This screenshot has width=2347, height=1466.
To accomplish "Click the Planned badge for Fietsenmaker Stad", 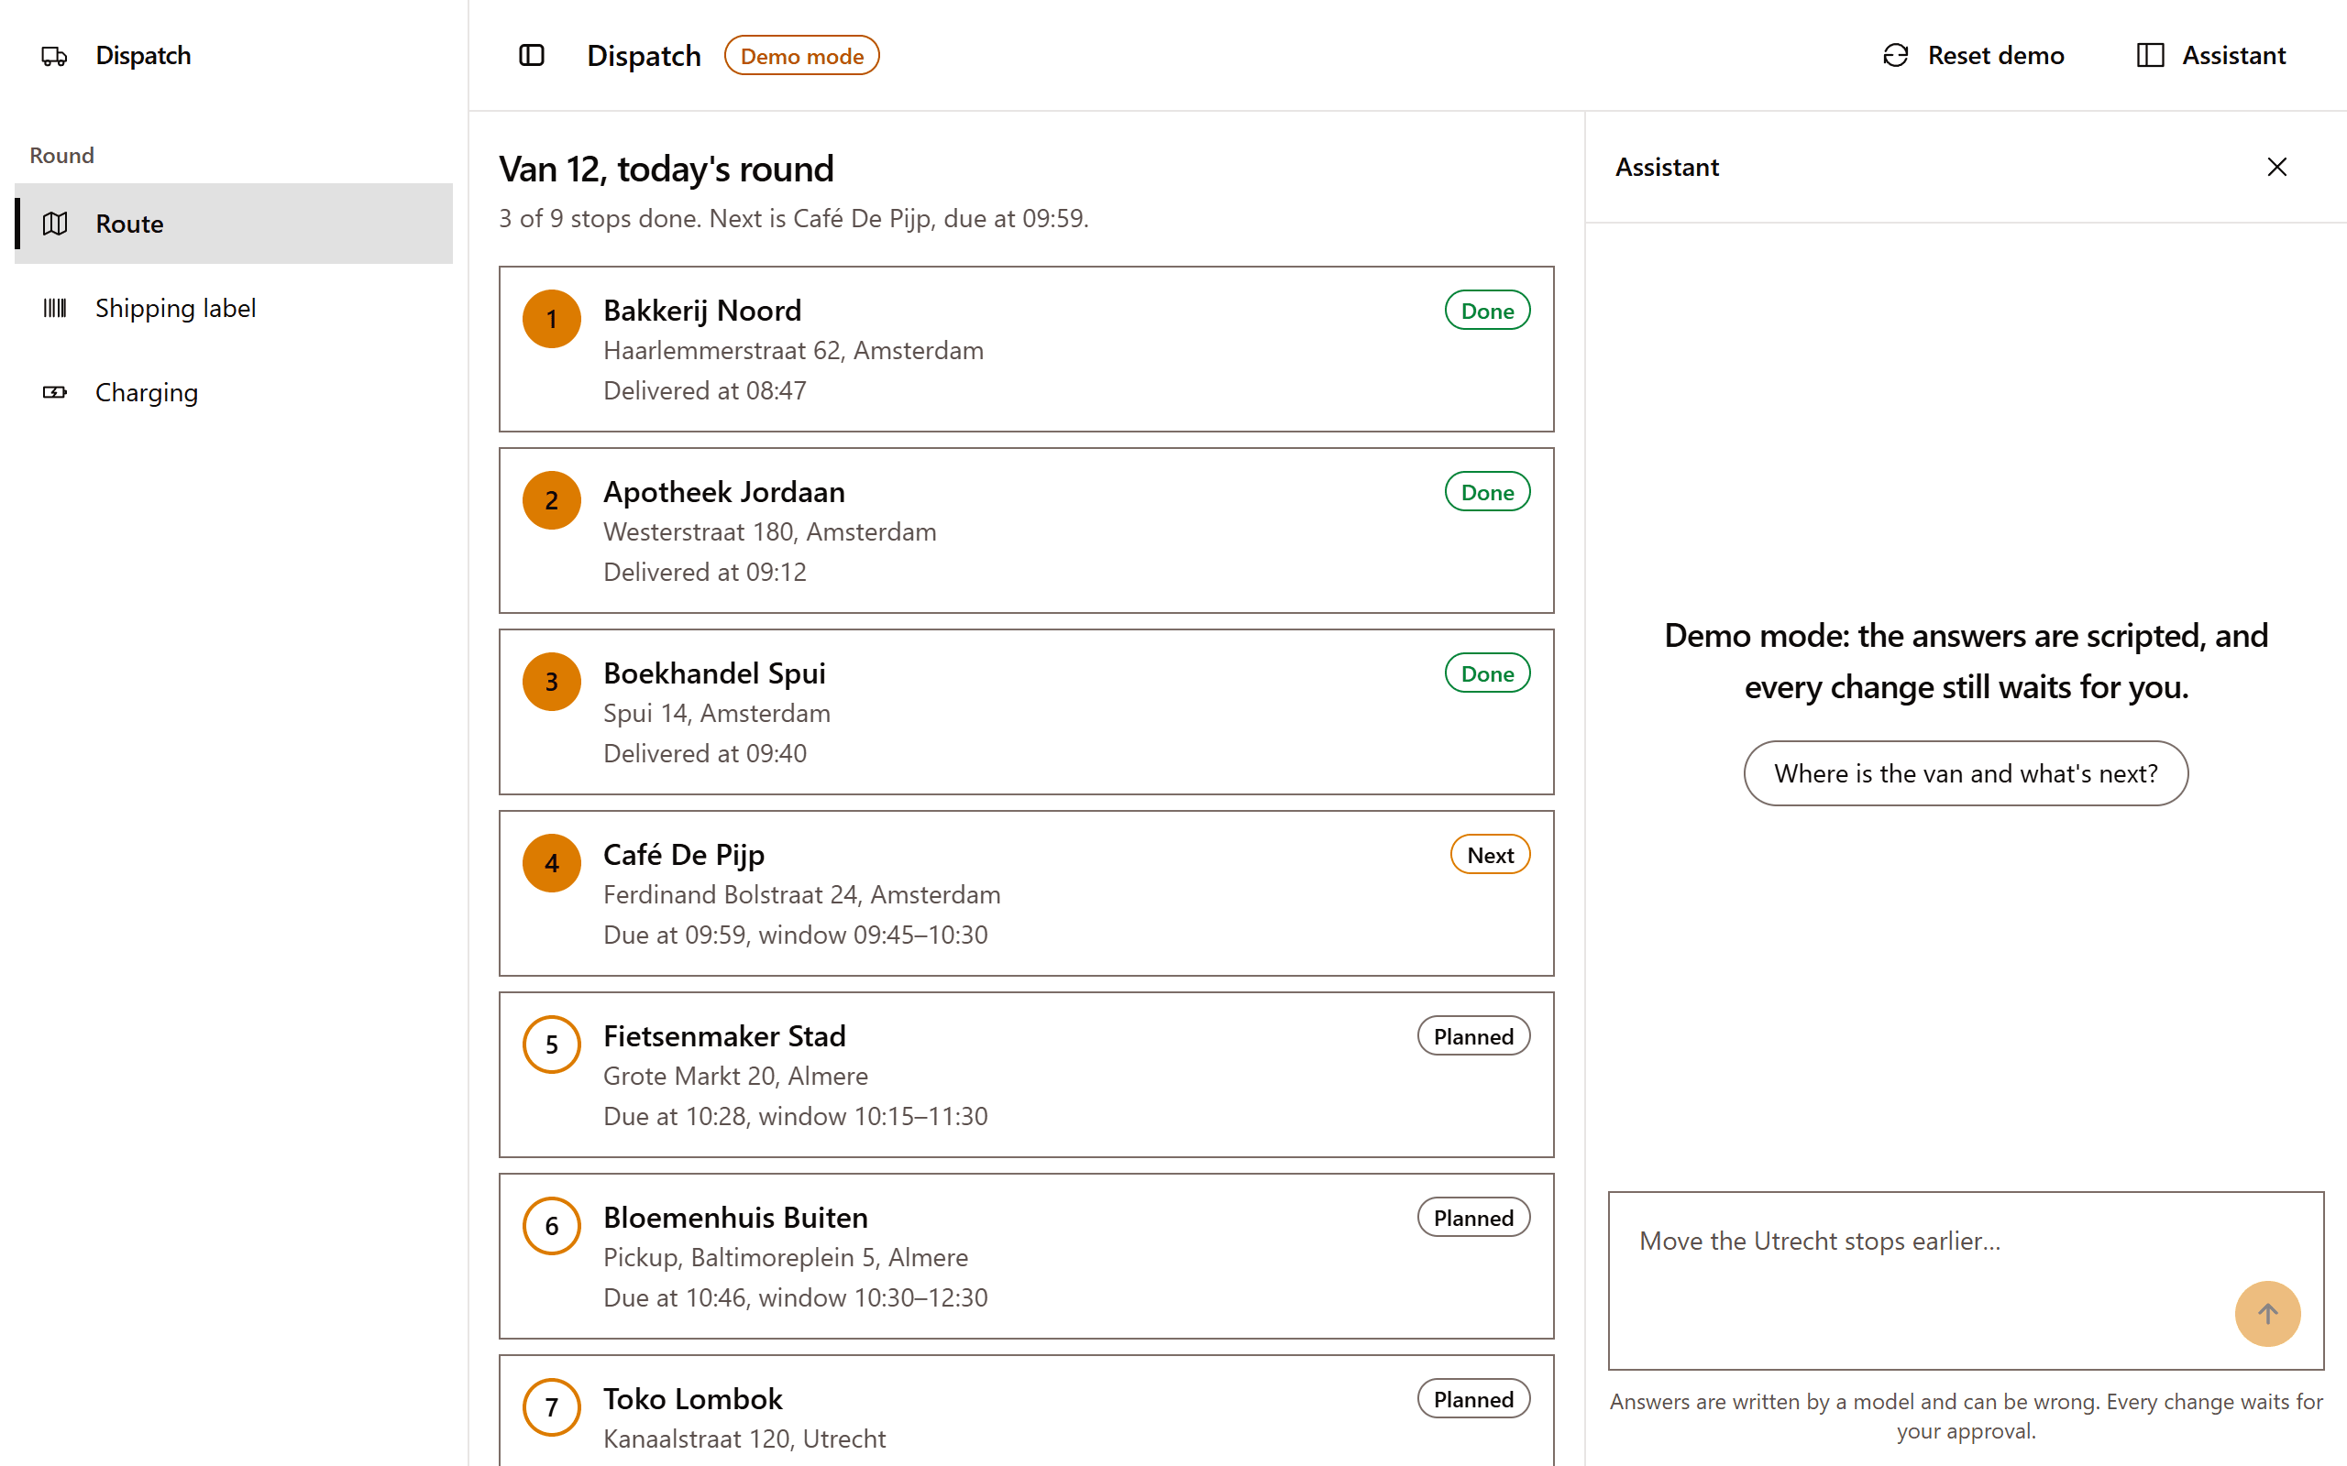I will 1473,1035.
